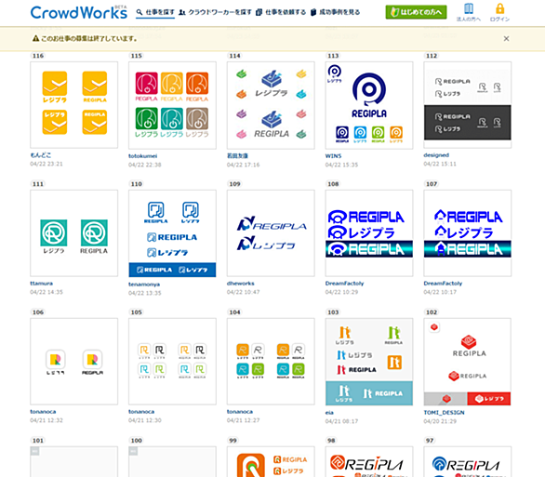Open designer link 若田友康
This screenshot has width=545, height=477.
coord(237,156)
